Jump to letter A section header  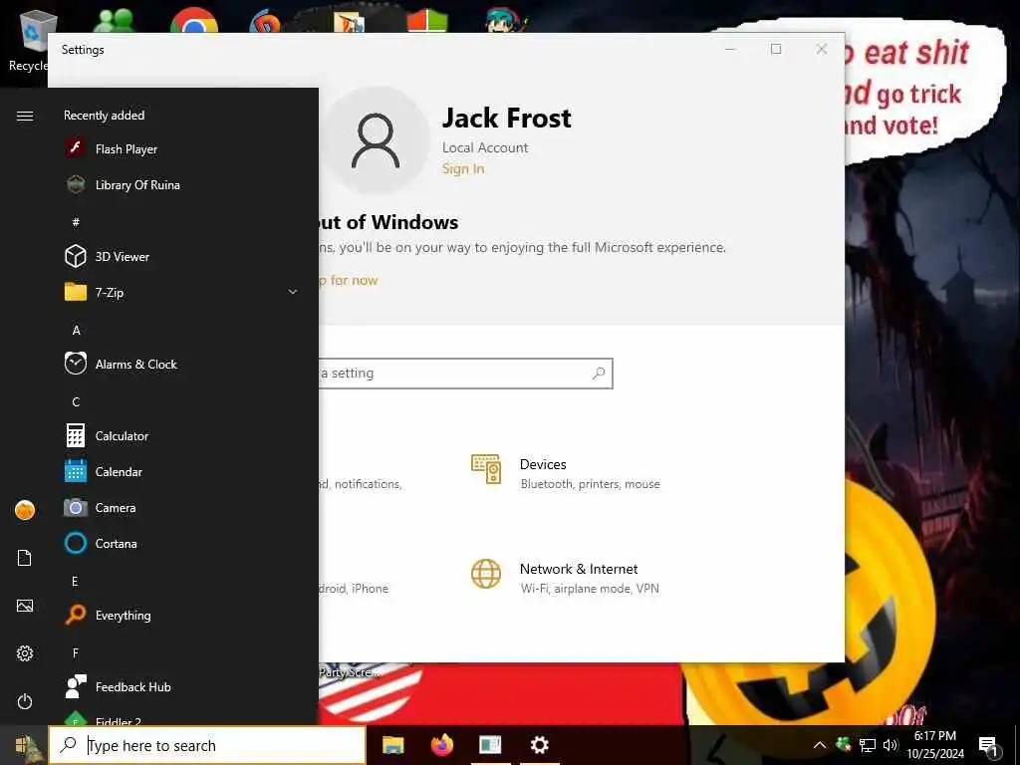(x=76, y=331)
